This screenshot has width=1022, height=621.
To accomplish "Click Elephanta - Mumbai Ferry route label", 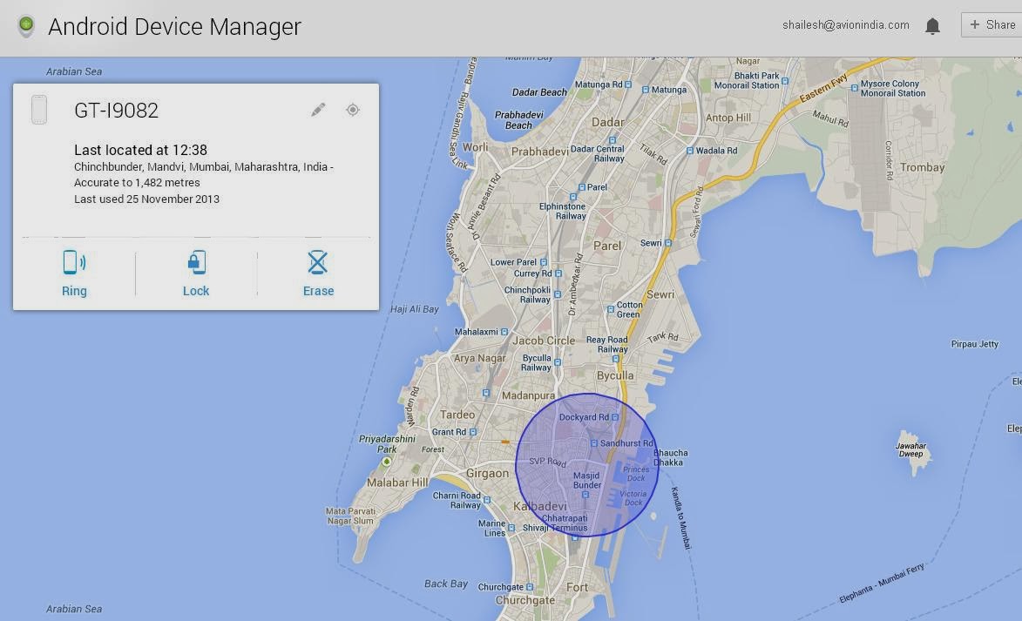I will [x=881, y=583].
